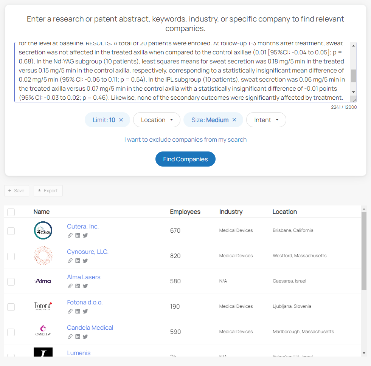Open the Fotona d.o.o. company link
371x366 pixels.
[x=85, y=302]
